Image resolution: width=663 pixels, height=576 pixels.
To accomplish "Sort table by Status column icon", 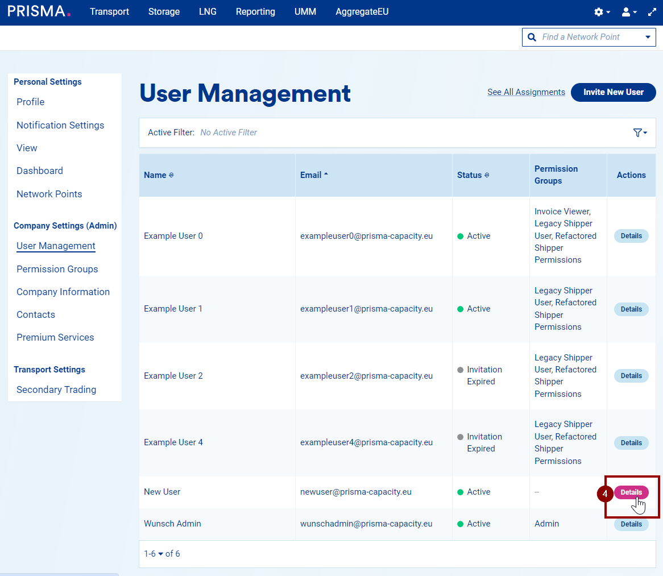I will pyautogui.click(x=487, y=175).
